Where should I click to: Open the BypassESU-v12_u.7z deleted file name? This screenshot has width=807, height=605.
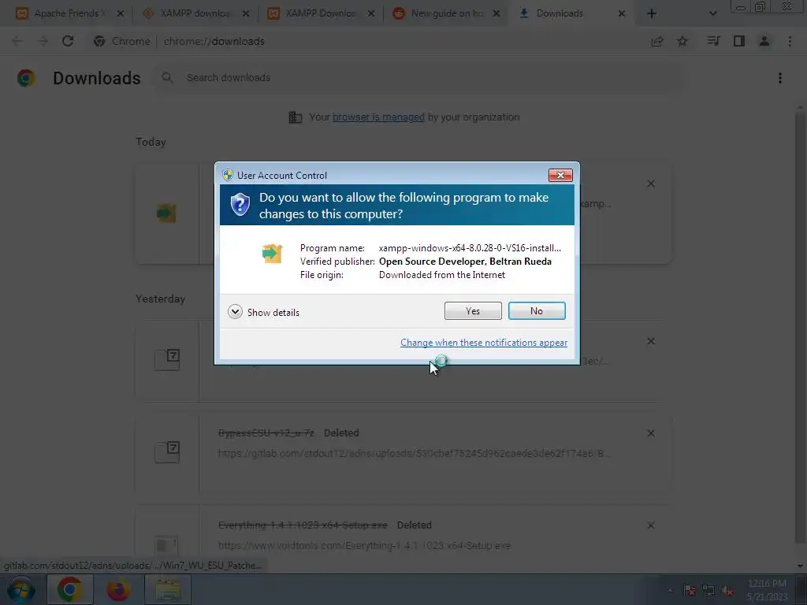click(266, 433)
